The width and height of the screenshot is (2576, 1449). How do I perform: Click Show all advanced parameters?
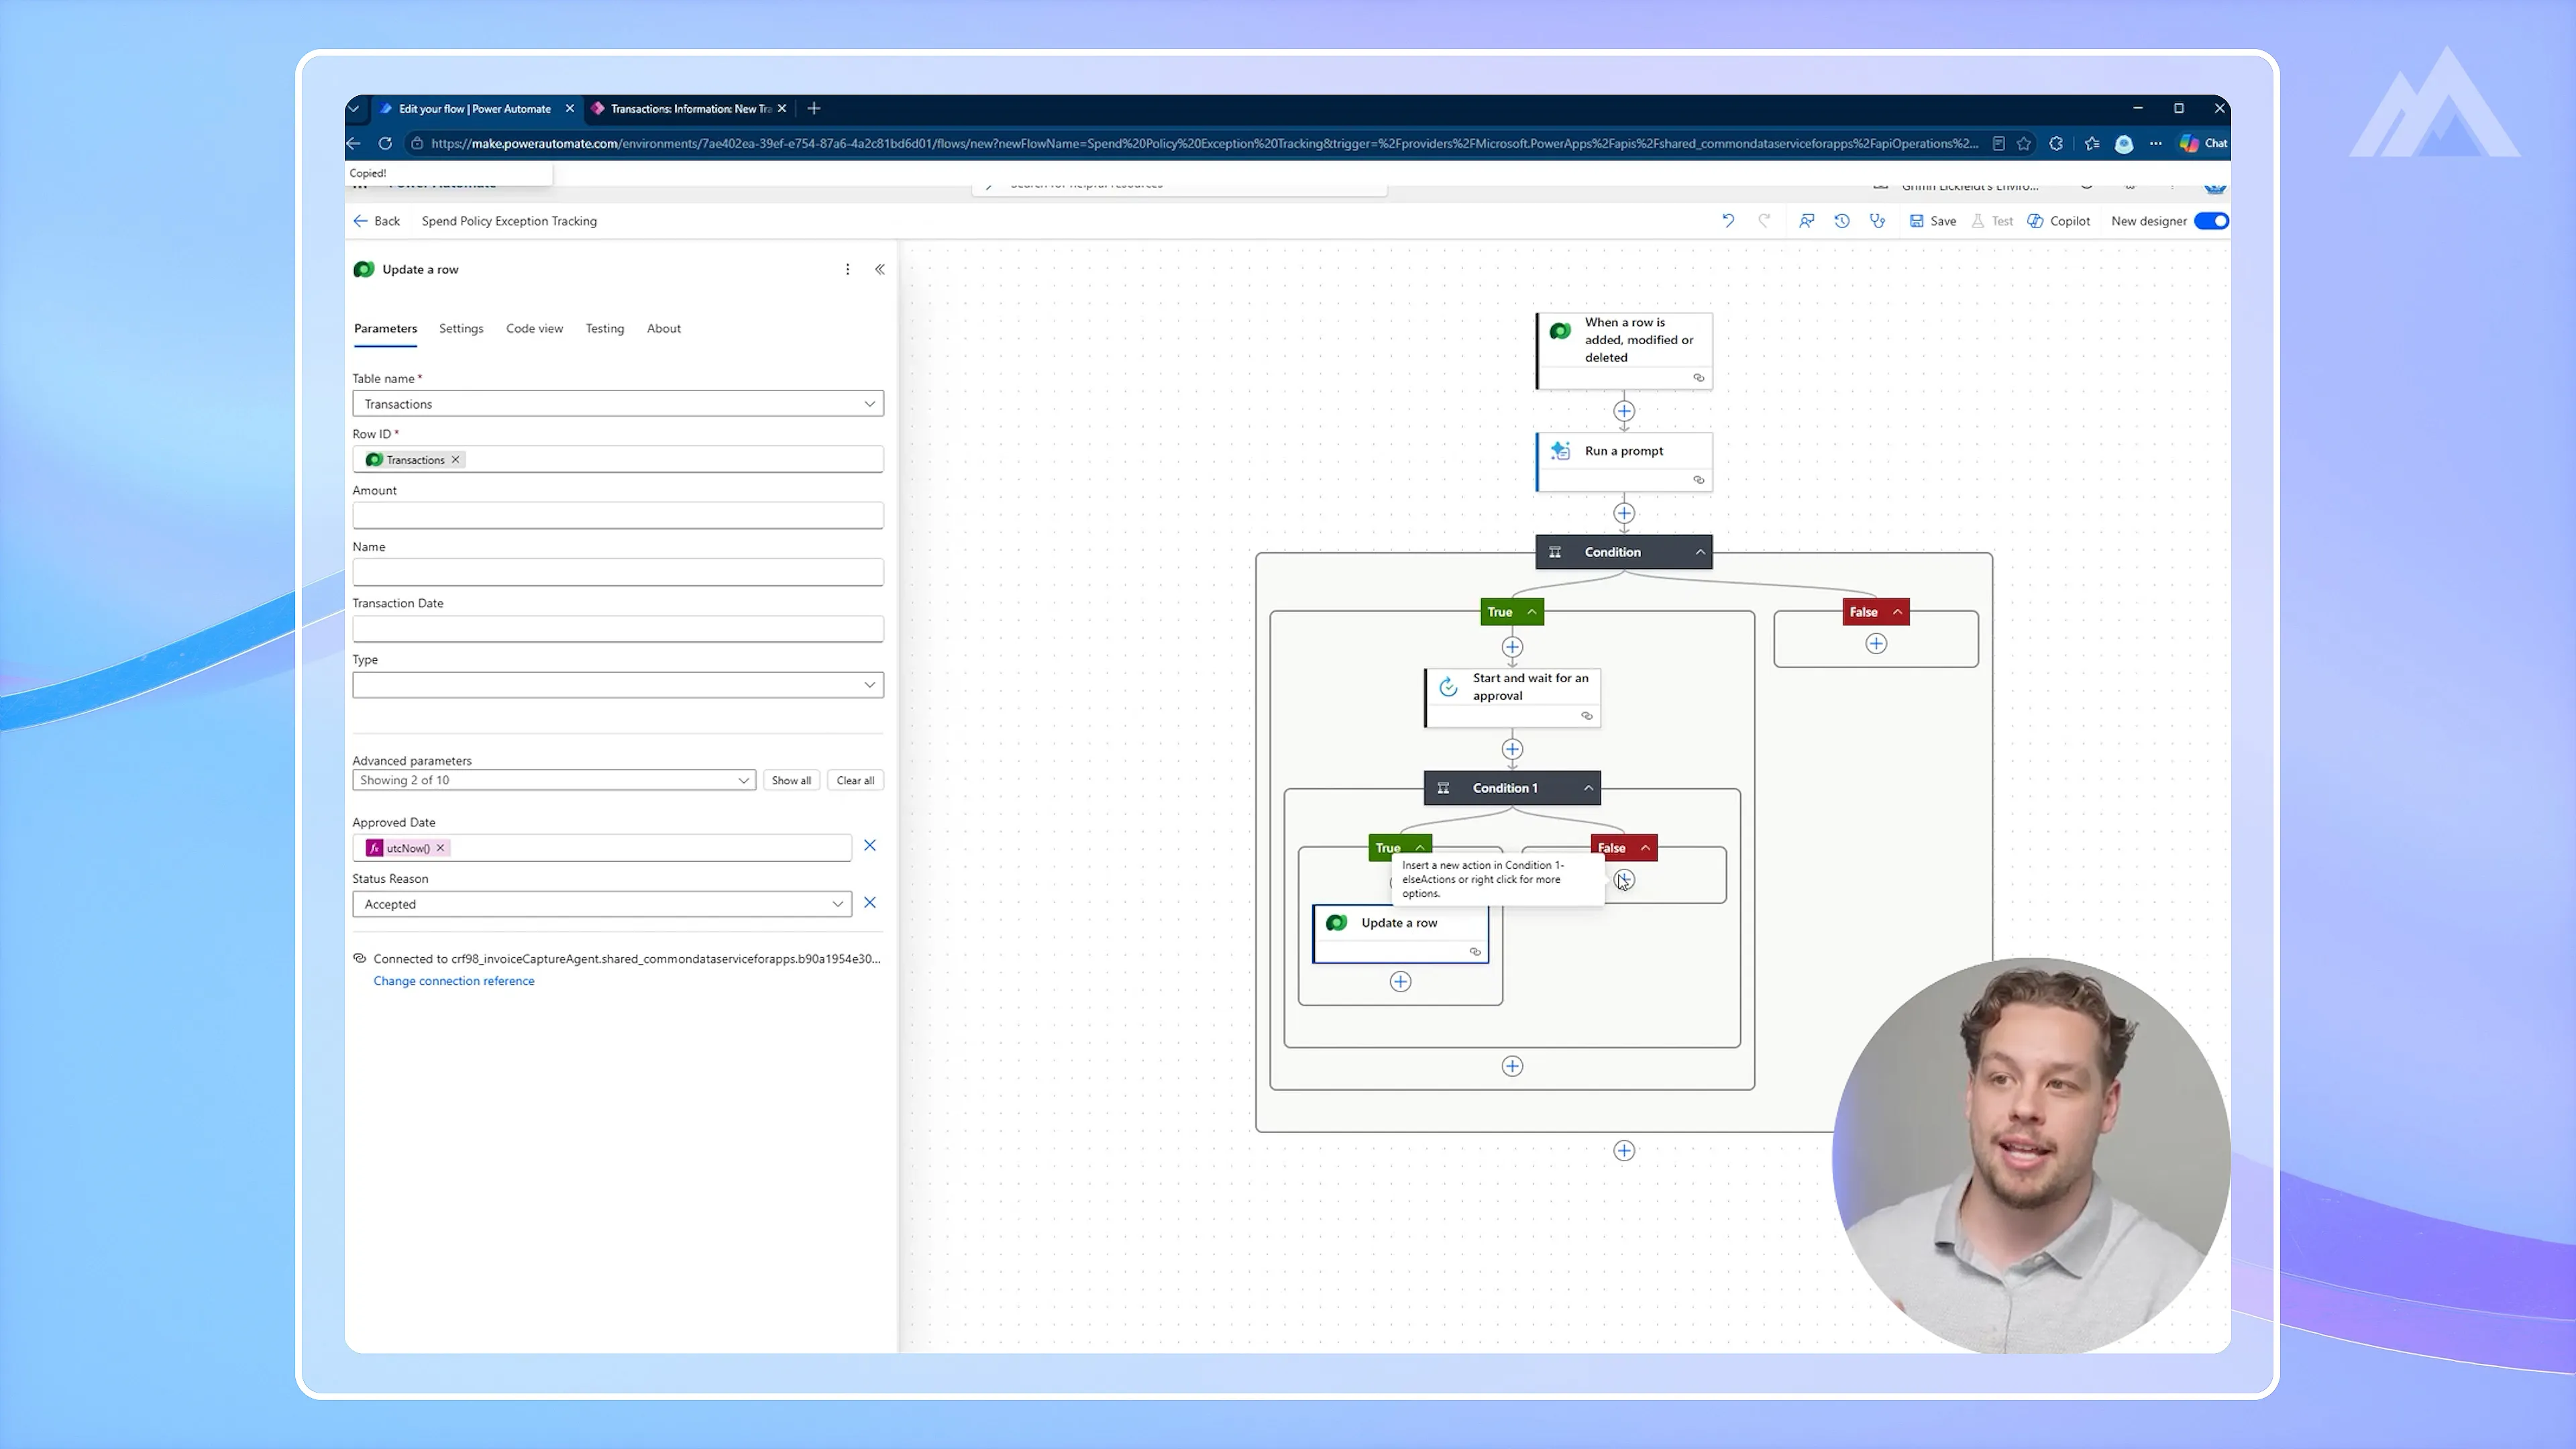point(791,780)
